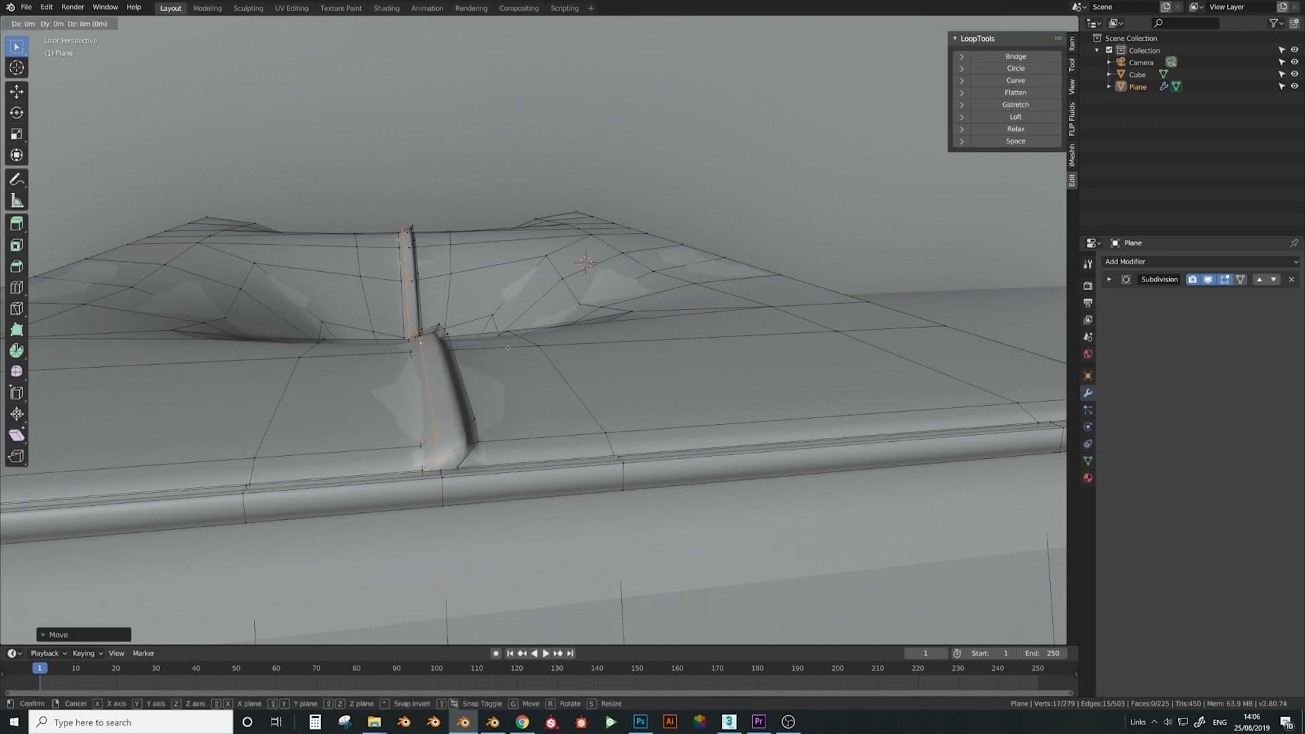Expand the Relax LoopTools section
The width and height of the screenshot is (1305, 734).
[x=961, y=129]
